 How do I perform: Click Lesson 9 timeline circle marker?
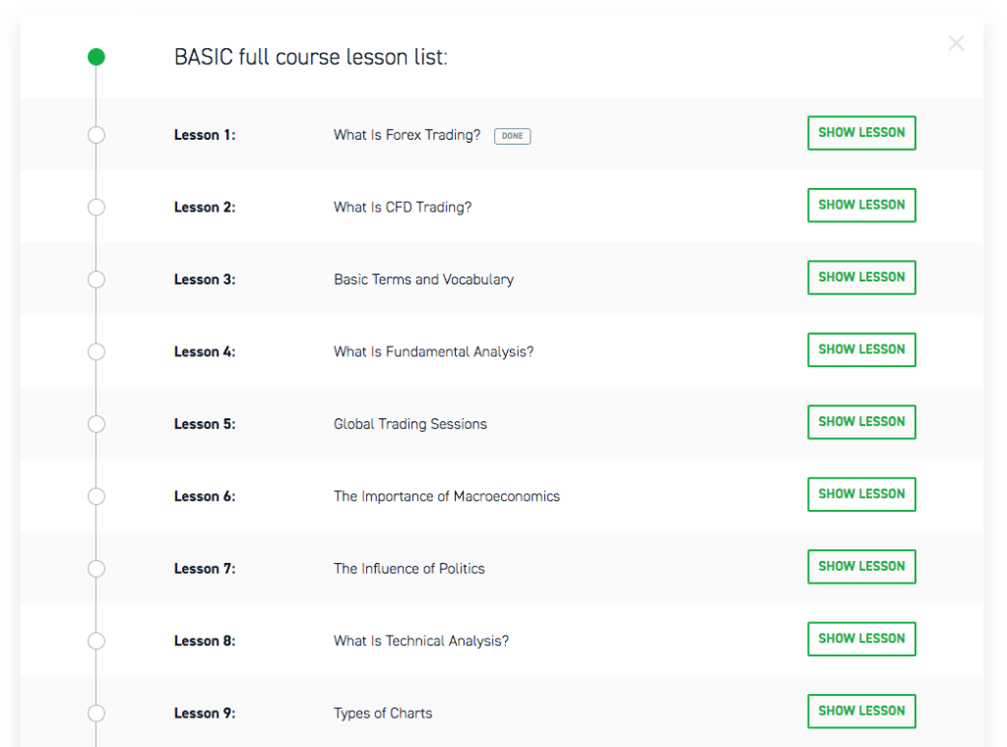pos(95,714)
